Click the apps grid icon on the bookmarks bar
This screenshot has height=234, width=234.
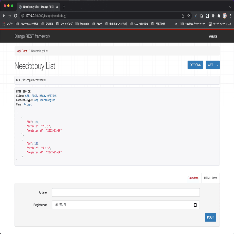tap(4, 24)
